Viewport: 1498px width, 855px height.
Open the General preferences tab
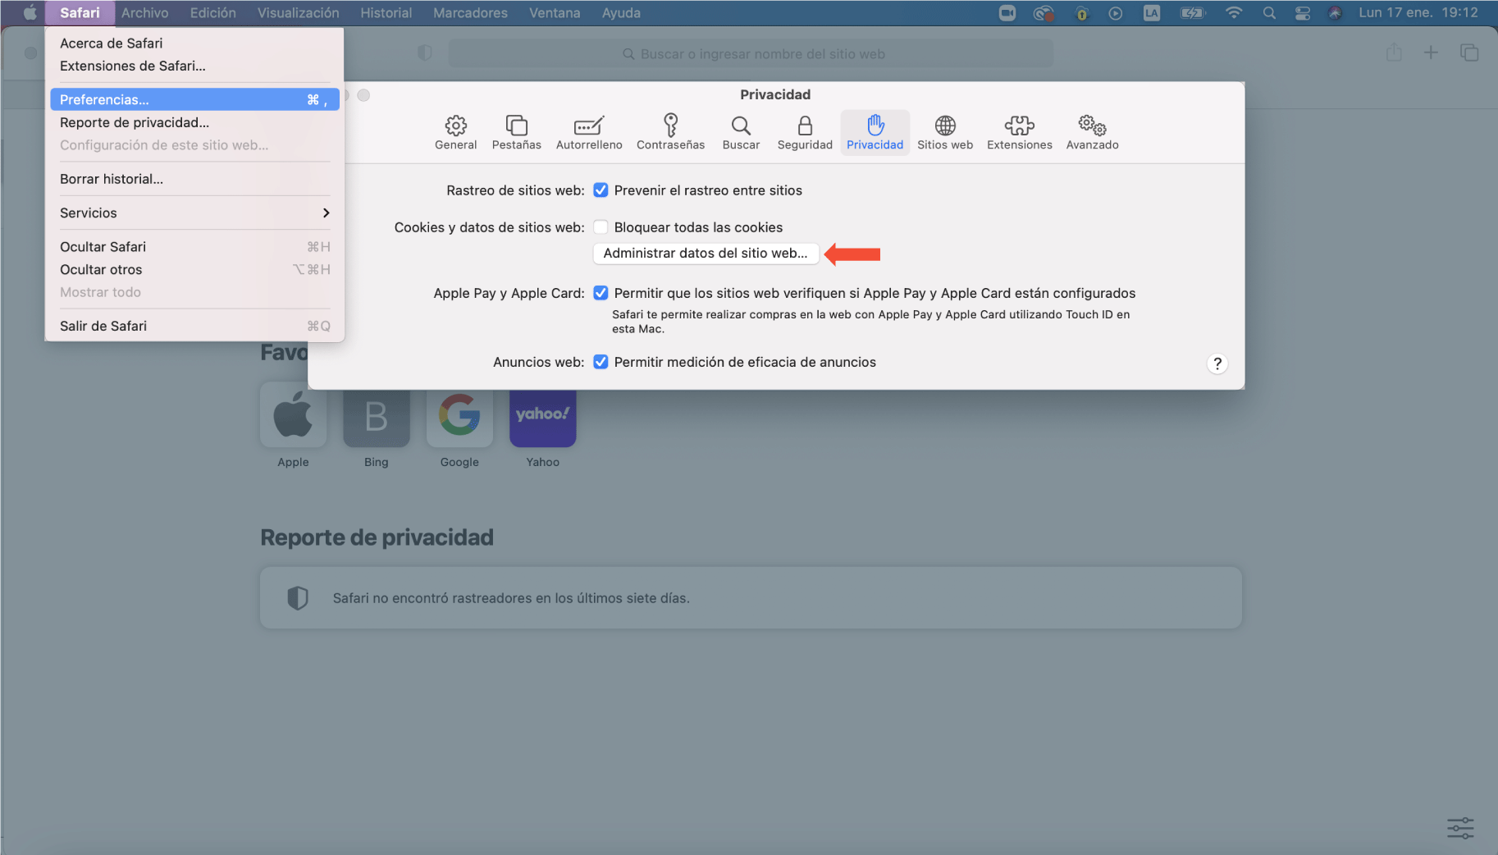coord(455,133)
